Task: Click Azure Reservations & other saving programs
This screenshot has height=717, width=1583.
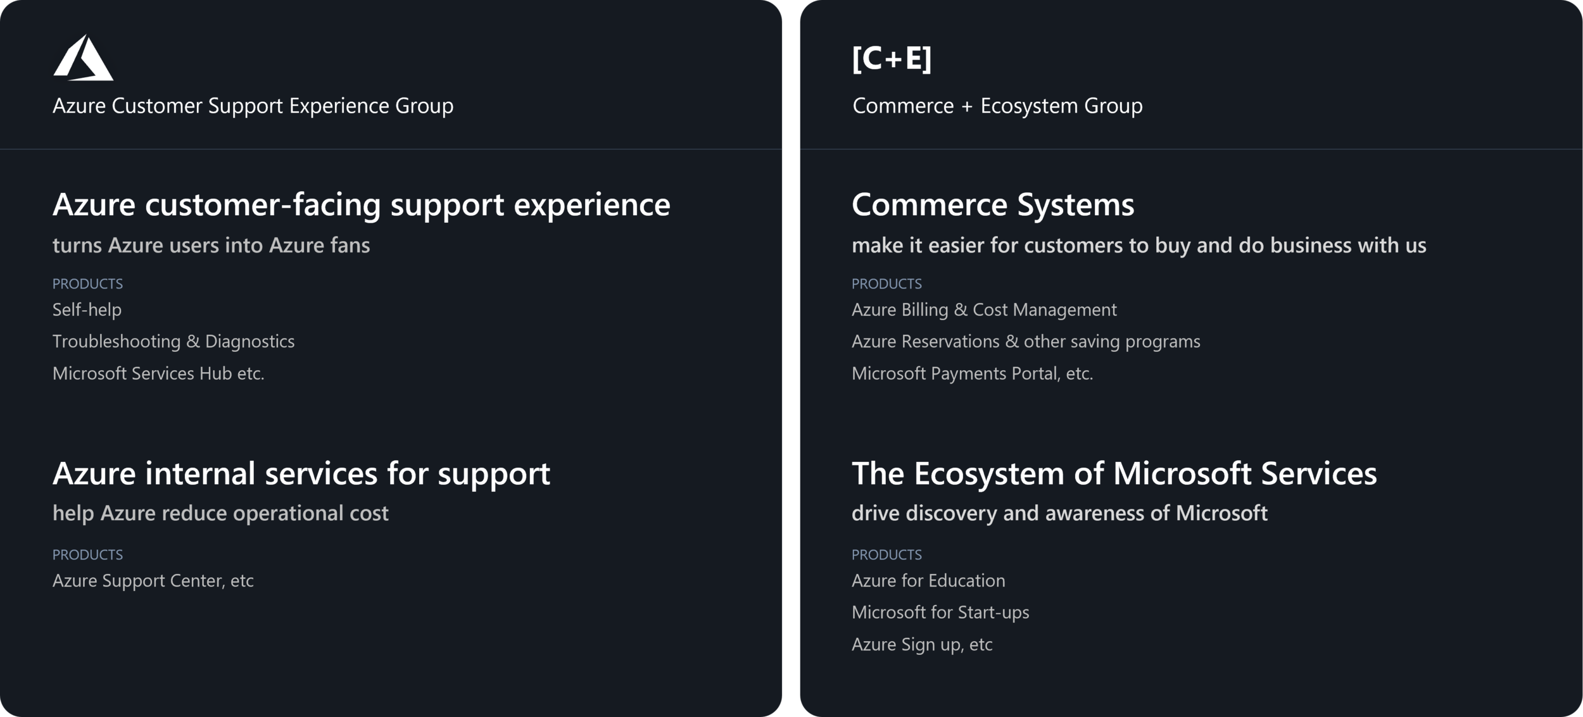Action: (x=1026, y=342)
